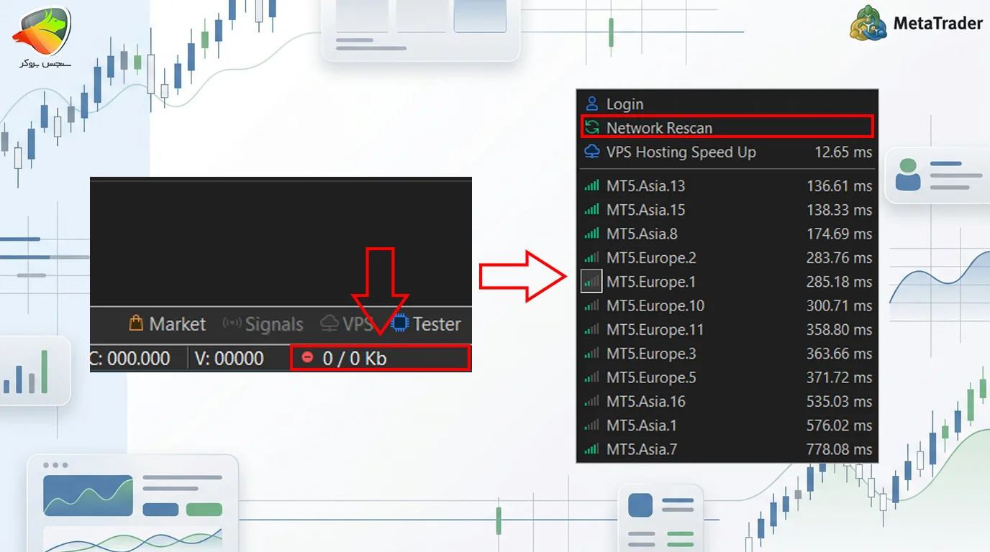Switch to server MT5.Asia.7

[727, 449]
